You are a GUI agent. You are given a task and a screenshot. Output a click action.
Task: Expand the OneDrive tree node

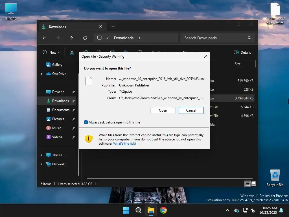[x=41, y=74]
